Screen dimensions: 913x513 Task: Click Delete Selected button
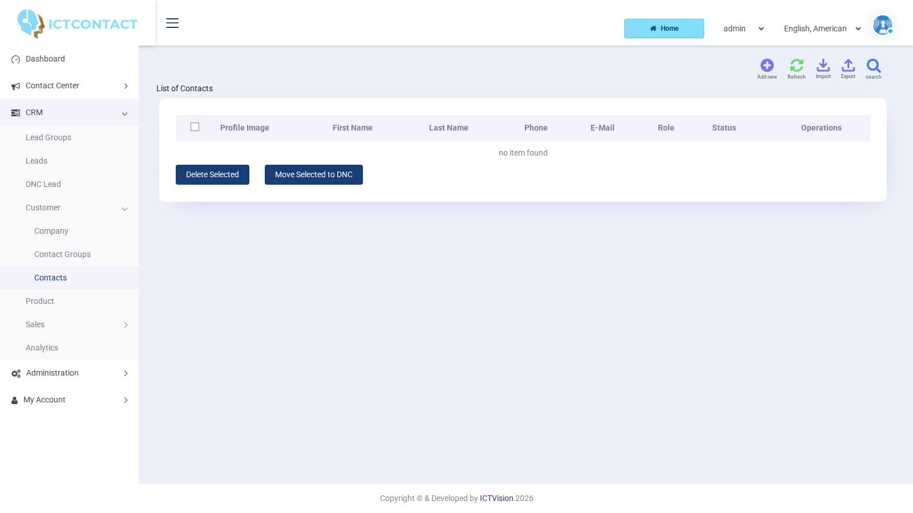[x=212, y=174]
